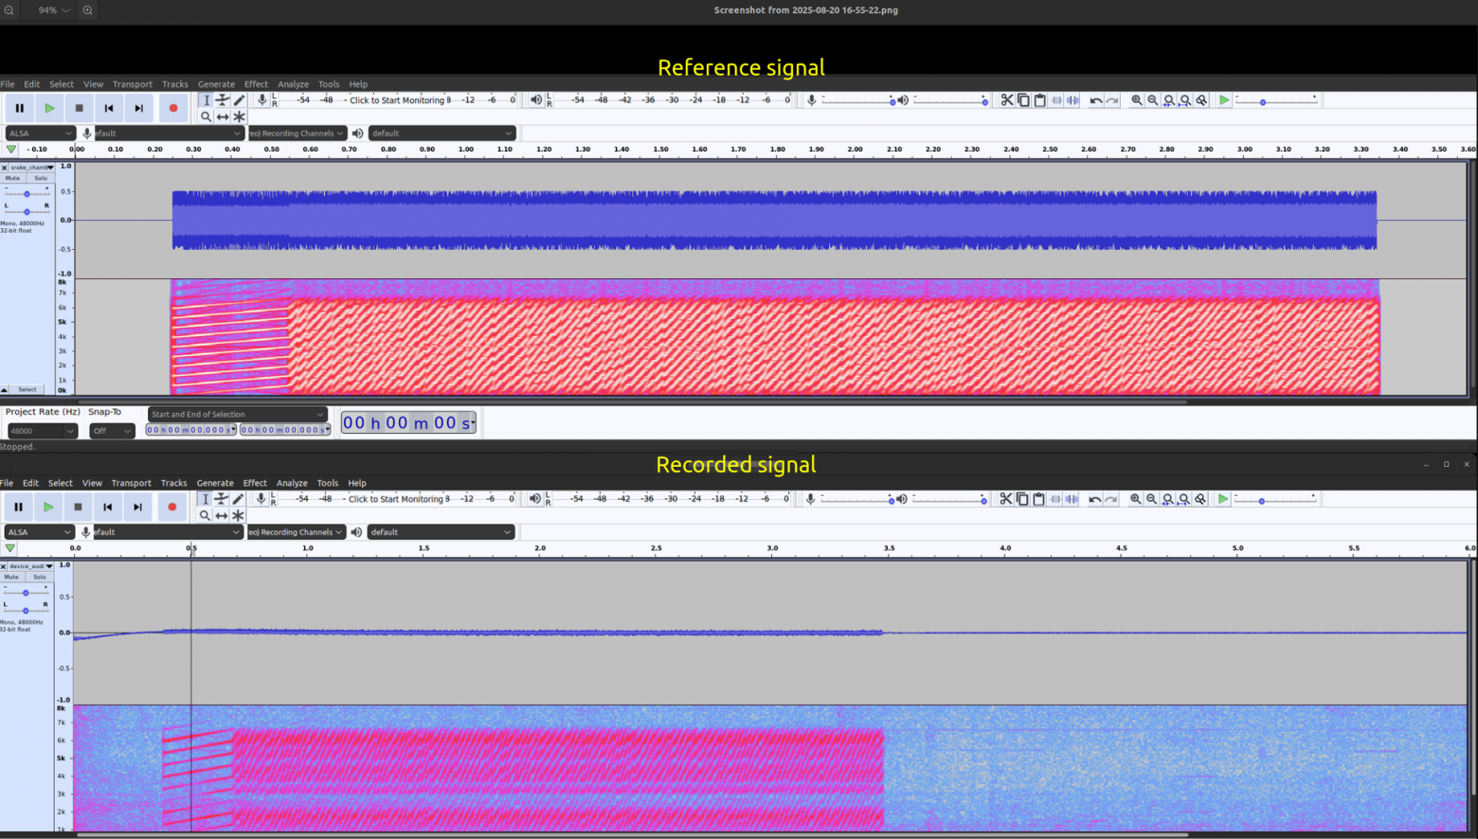Click the Play button in the Reference signal window

pos(49,108)
